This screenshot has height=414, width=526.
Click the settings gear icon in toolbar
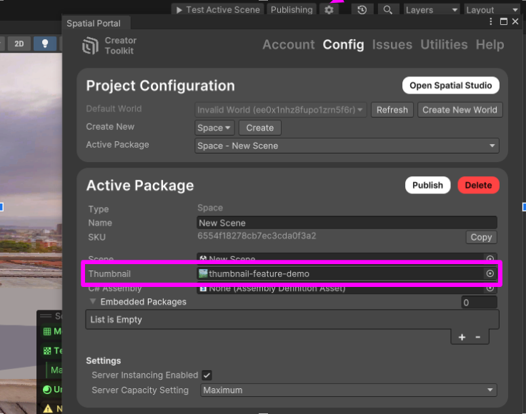[329, 10]
